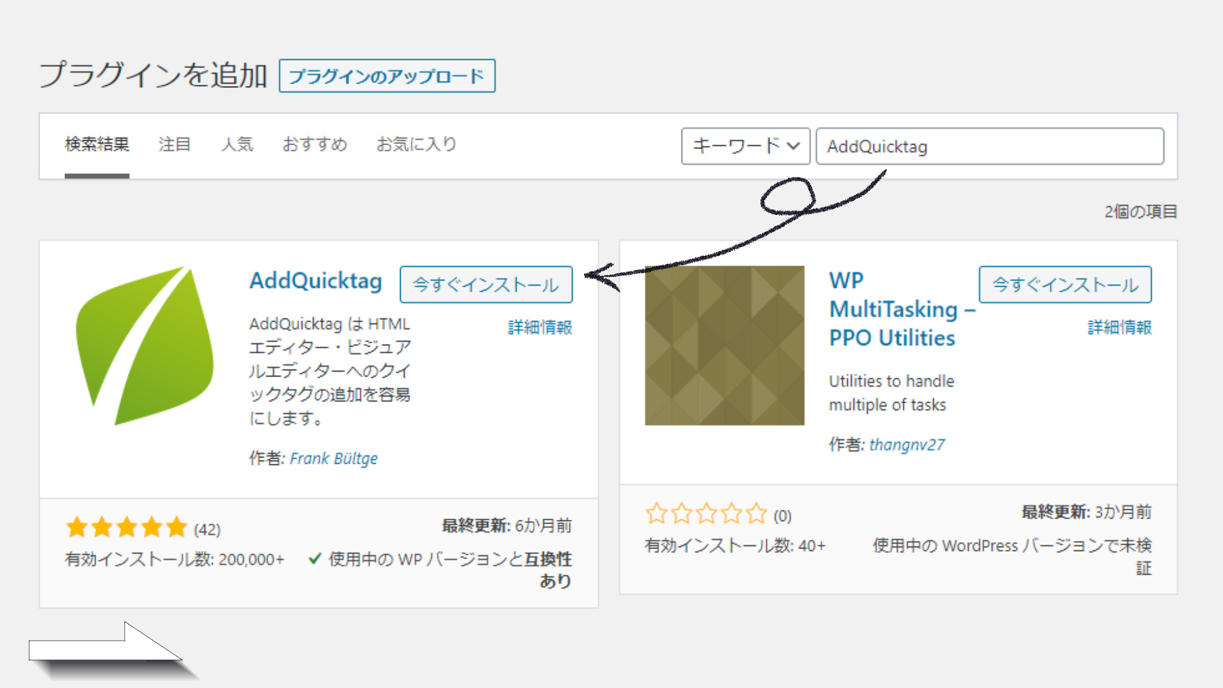Open the 人気 tab

pyautogui.click(x=237, y=145)
